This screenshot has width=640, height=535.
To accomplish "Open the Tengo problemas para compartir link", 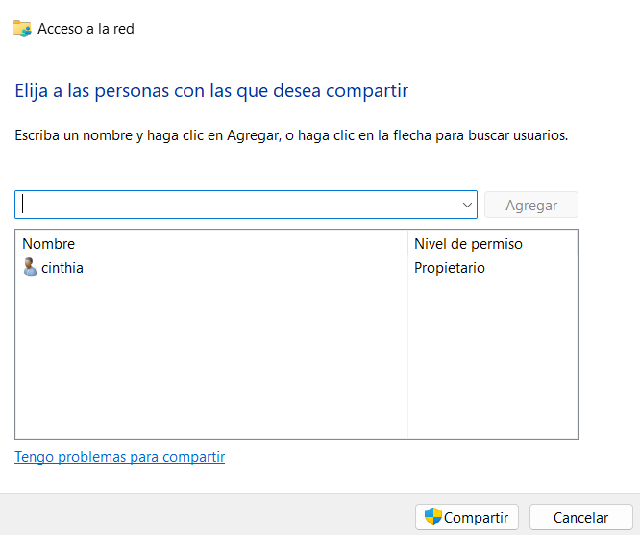I will click(119, 457).
